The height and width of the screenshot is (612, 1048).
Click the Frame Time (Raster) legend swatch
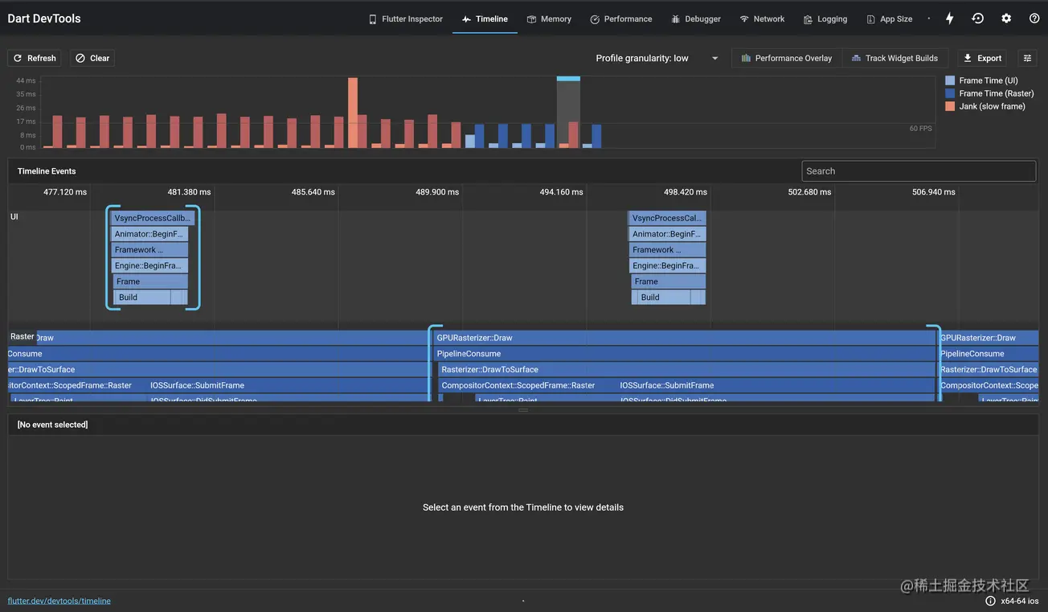(x=950, y=93)
